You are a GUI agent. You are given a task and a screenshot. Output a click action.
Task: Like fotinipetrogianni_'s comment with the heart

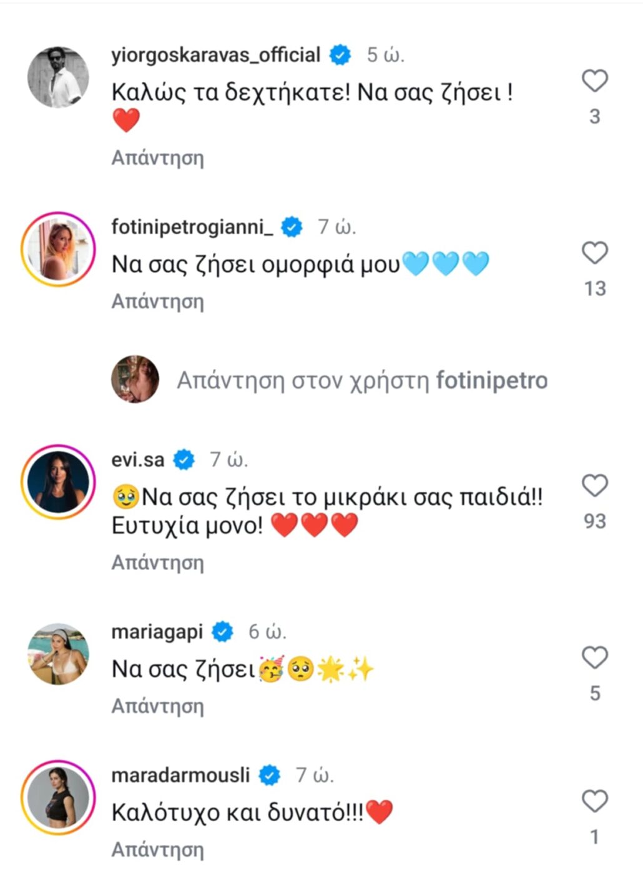coord(594,253)
